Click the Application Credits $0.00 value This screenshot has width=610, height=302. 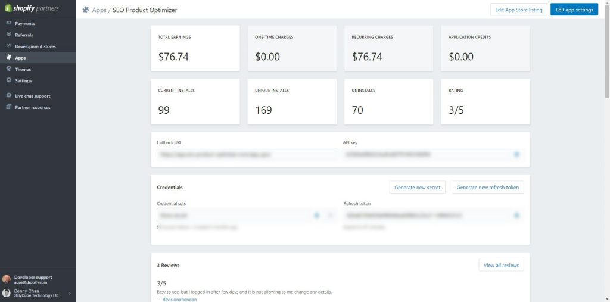(461, 57)
